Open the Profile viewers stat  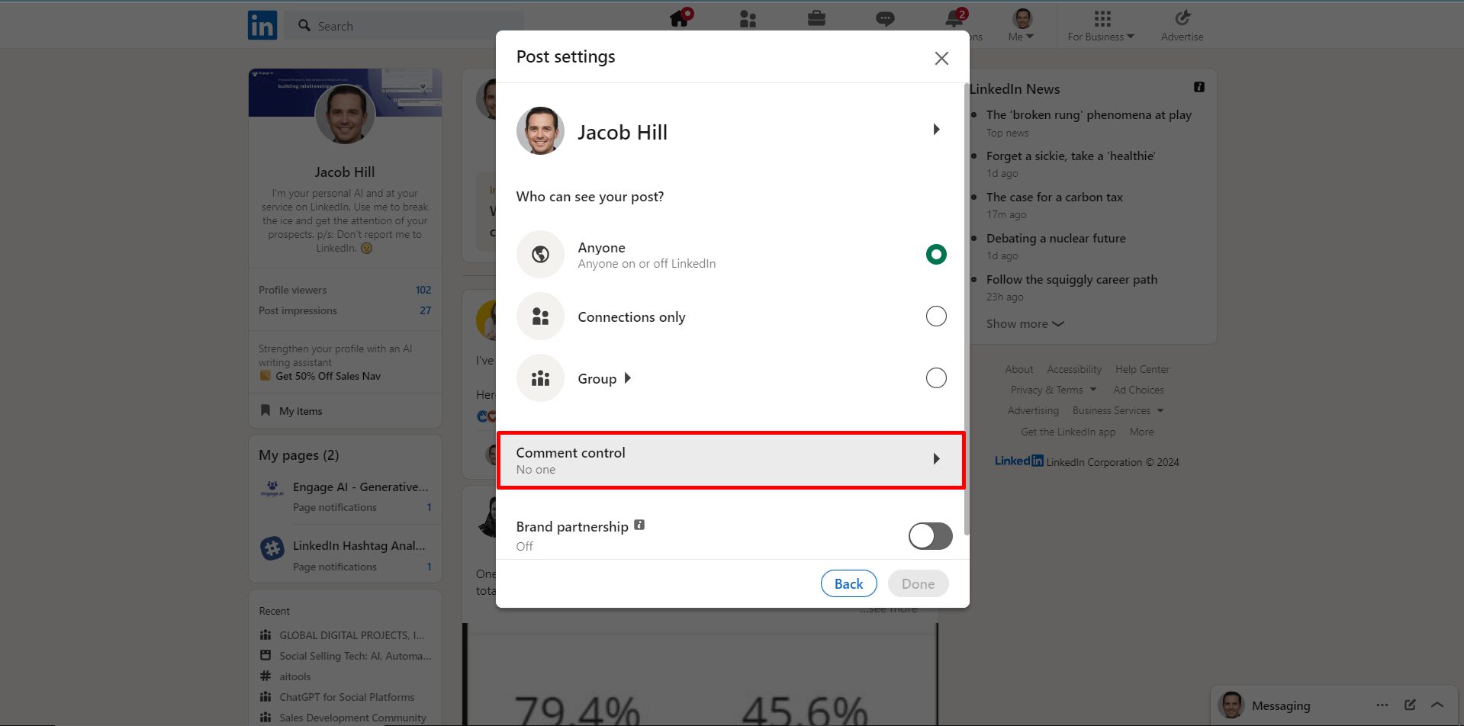coord(345,290)
